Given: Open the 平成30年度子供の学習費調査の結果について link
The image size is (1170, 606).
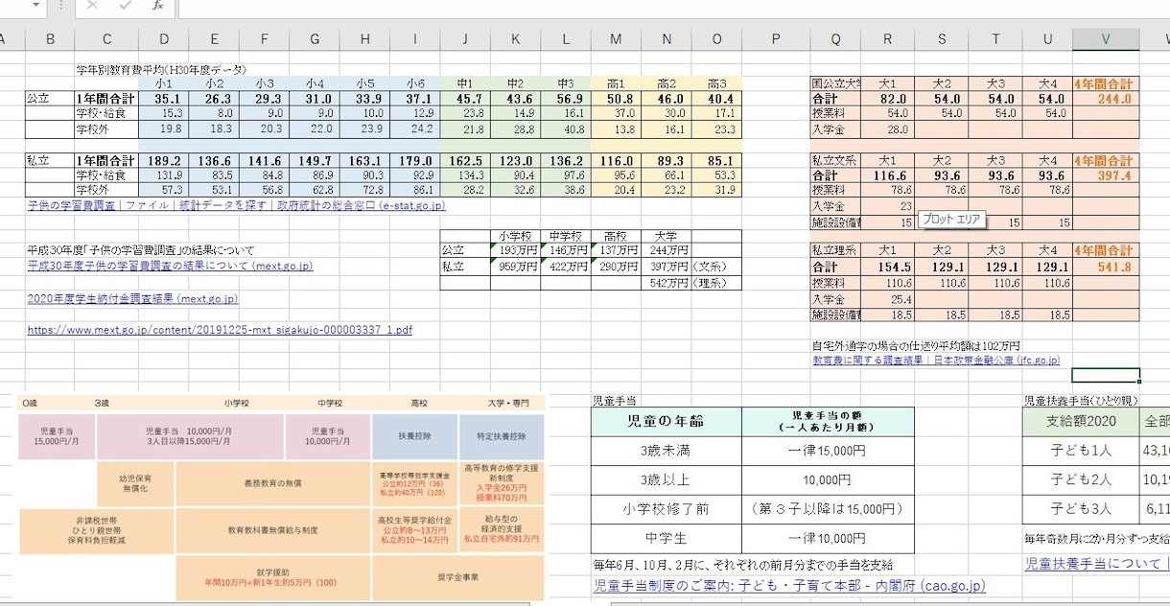Looking at the screenshot, I should (170, 266).
